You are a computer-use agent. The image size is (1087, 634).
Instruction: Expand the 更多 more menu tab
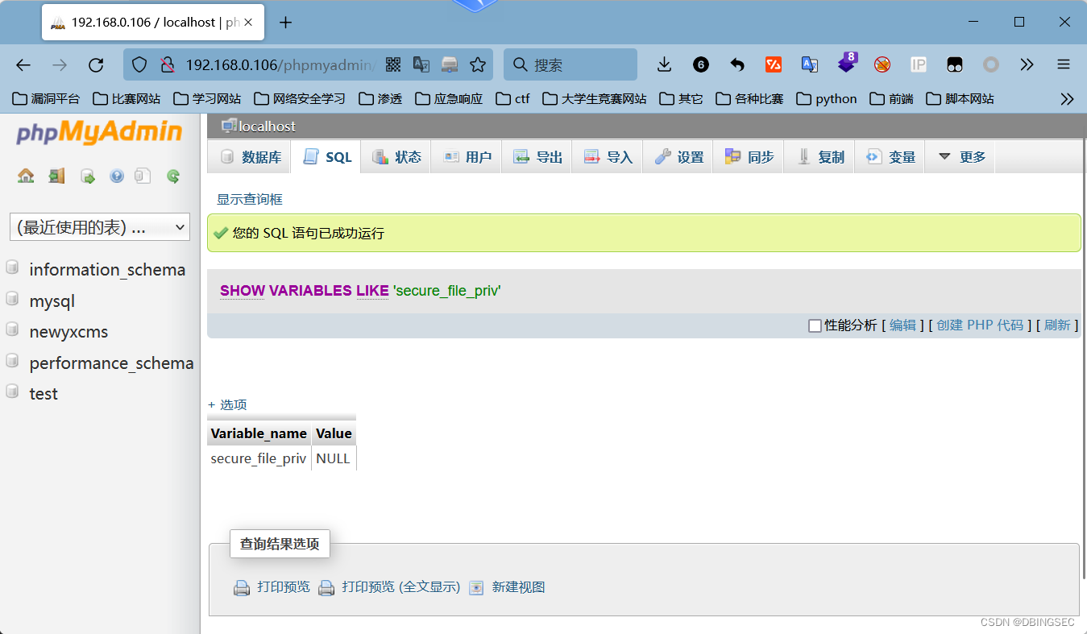(960, 157)
